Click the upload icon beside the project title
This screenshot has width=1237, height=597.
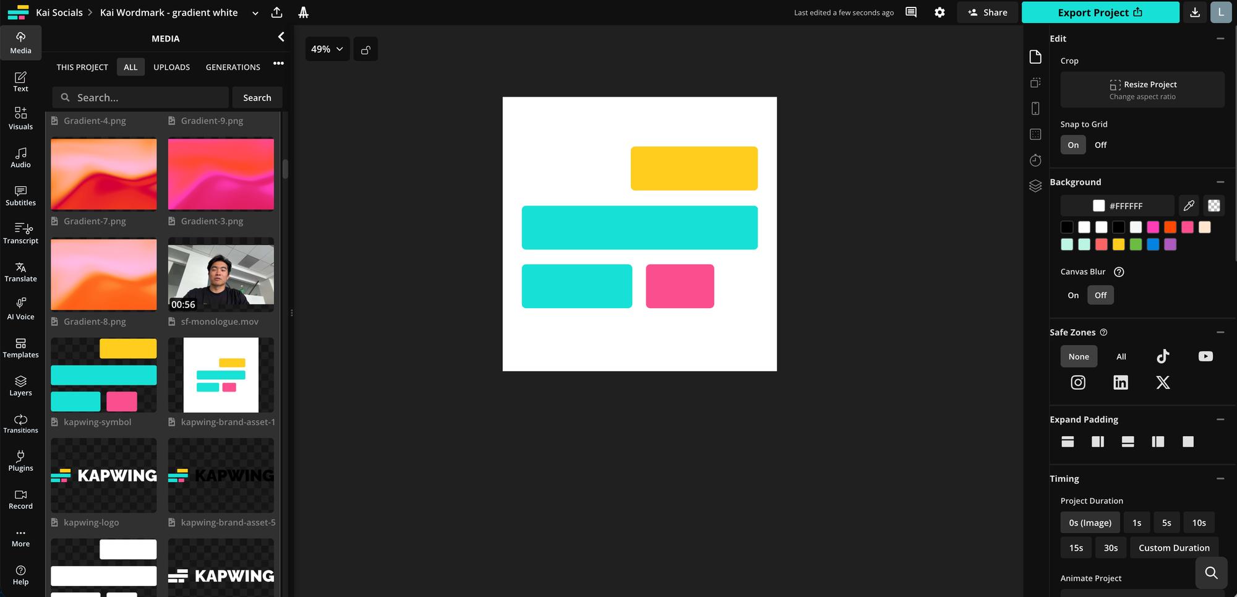click(x=277, y=12)
